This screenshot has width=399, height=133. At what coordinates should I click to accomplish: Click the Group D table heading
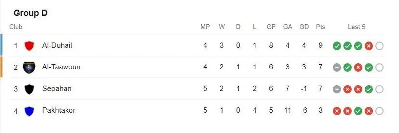pyautogui.click(x=30, y=13)
